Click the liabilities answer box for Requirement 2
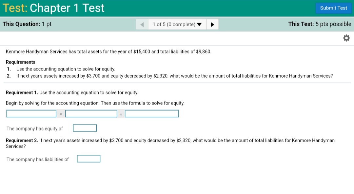 coord(88,159)
